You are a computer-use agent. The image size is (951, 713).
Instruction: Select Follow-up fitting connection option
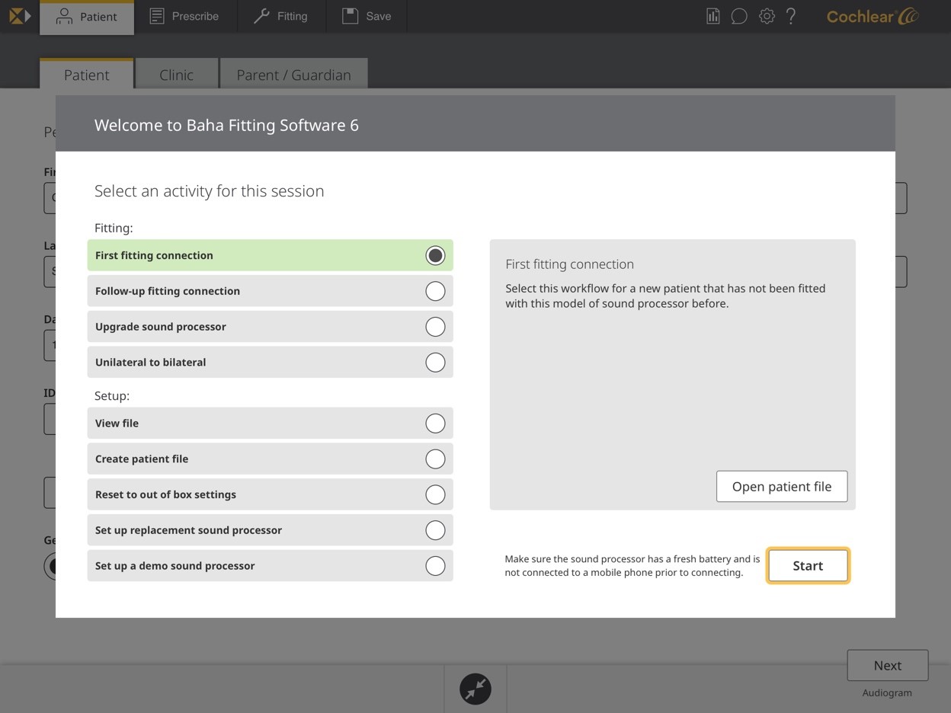click(434, 291)
